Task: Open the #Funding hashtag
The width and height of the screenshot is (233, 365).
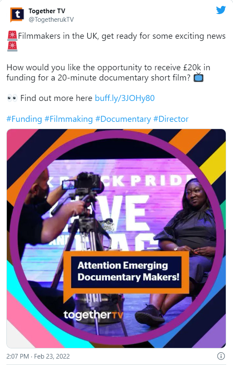Action: click(x=24, y=119)
